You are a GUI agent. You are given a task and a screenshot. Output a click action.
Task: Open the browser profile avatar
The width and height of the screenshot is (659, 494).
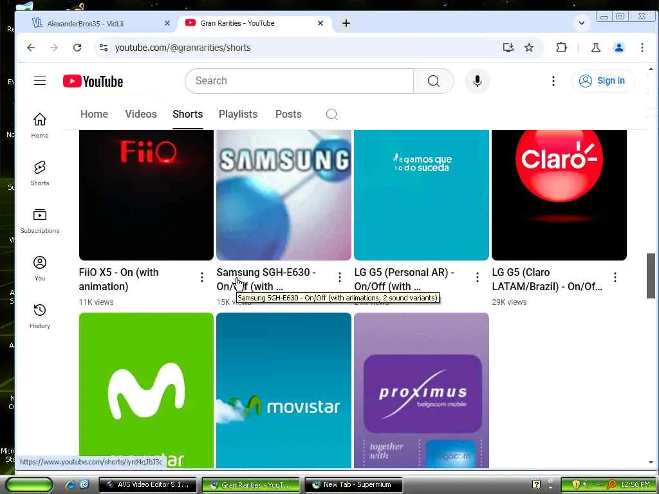click(x=618, y=48)
